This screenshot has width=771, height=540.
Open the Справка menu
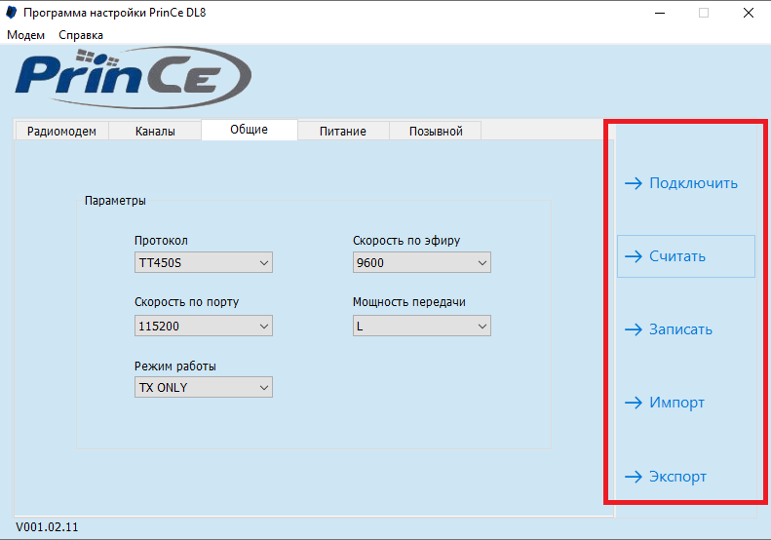81,35
